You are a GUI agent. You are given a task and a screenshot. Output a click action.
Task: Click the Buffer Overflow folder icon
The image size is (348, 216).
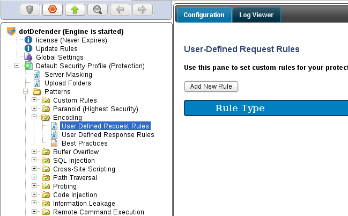[x=46, y=152]
